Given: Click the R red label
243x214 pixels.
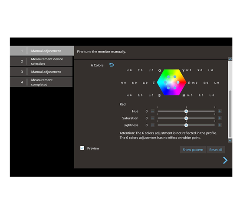Looking at the screenshot, I should (x=189, y=83).
